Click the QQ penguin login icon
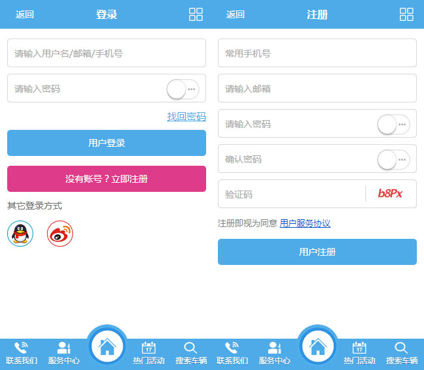The width and height of the screenshot is (424, 370). [x=20, y=234]
